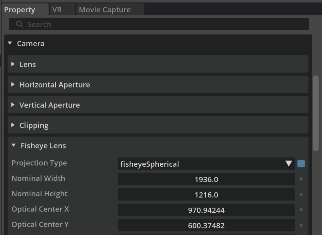This screenshot has height=235, width=322.
Task: Open the Movie Capture tab
Action: tap(105, 10)
